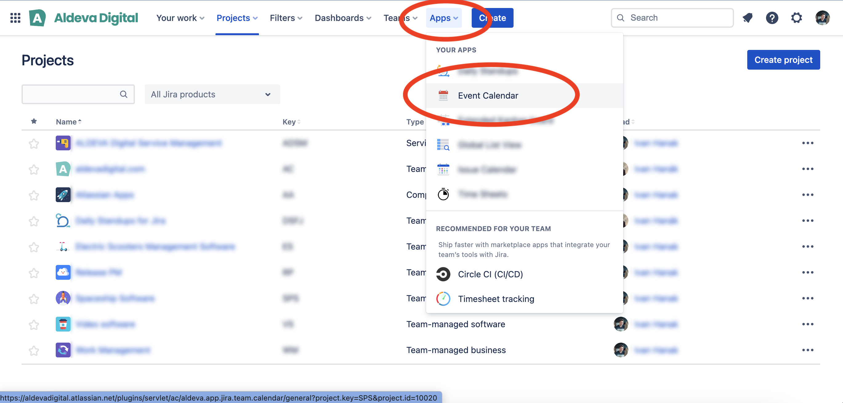Viewport: 843px width, 403px height.
Task: Open more actions for scooter project row
Action: pos(808,246)
